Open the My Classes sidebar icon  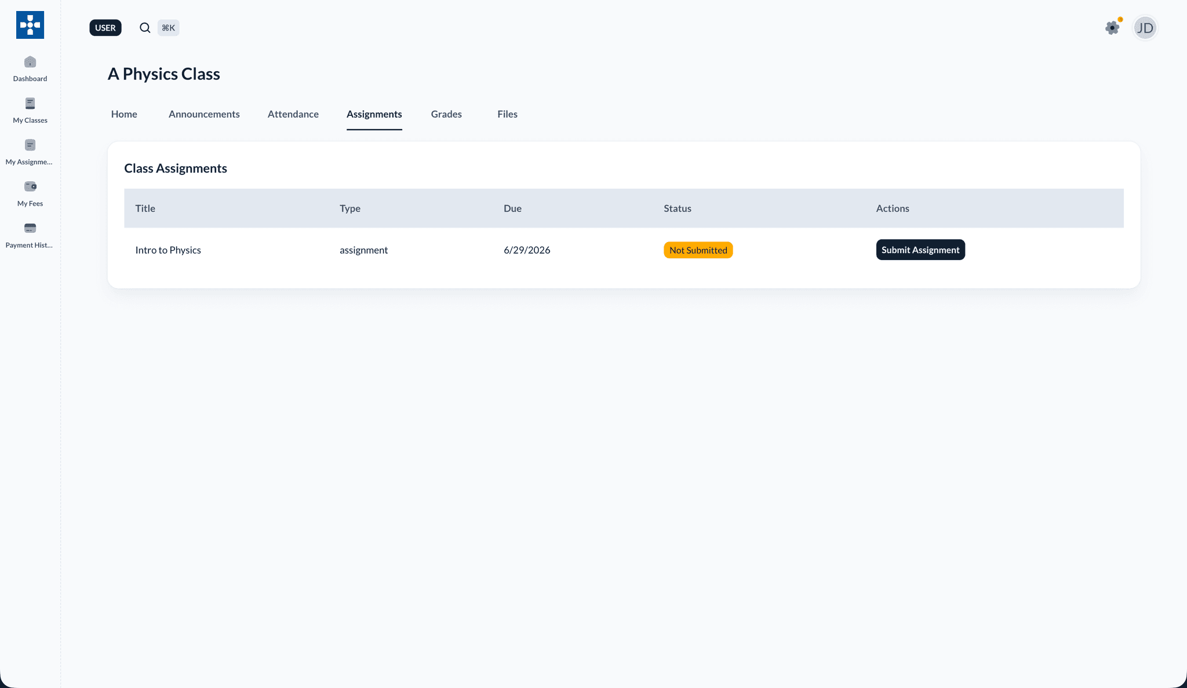point(30,104)
